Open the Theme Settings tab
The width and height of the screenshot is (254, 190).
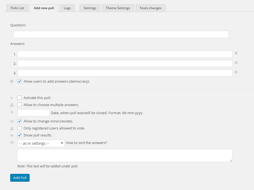(118, 8)
